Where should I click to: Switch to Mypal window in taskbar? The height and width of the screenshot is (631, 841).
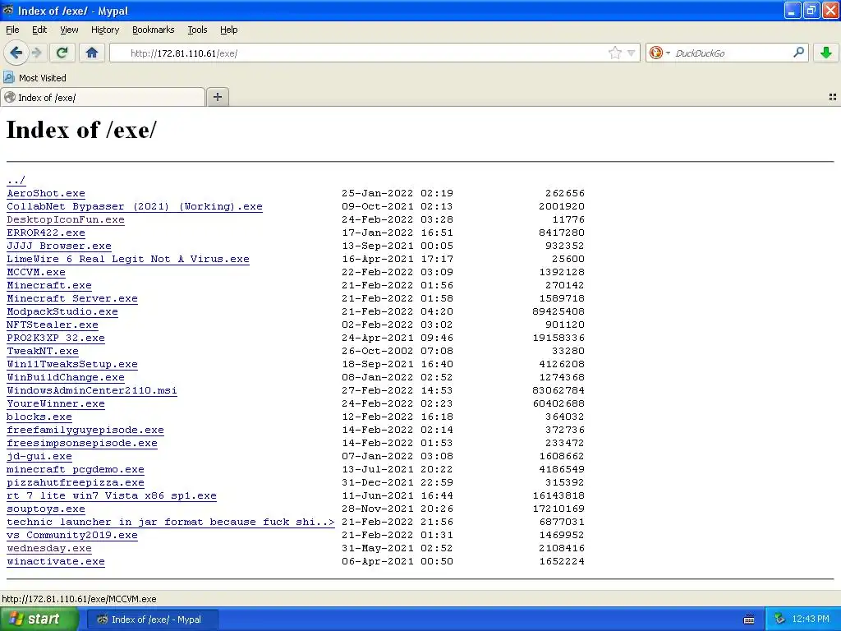(x=152, y=619)
